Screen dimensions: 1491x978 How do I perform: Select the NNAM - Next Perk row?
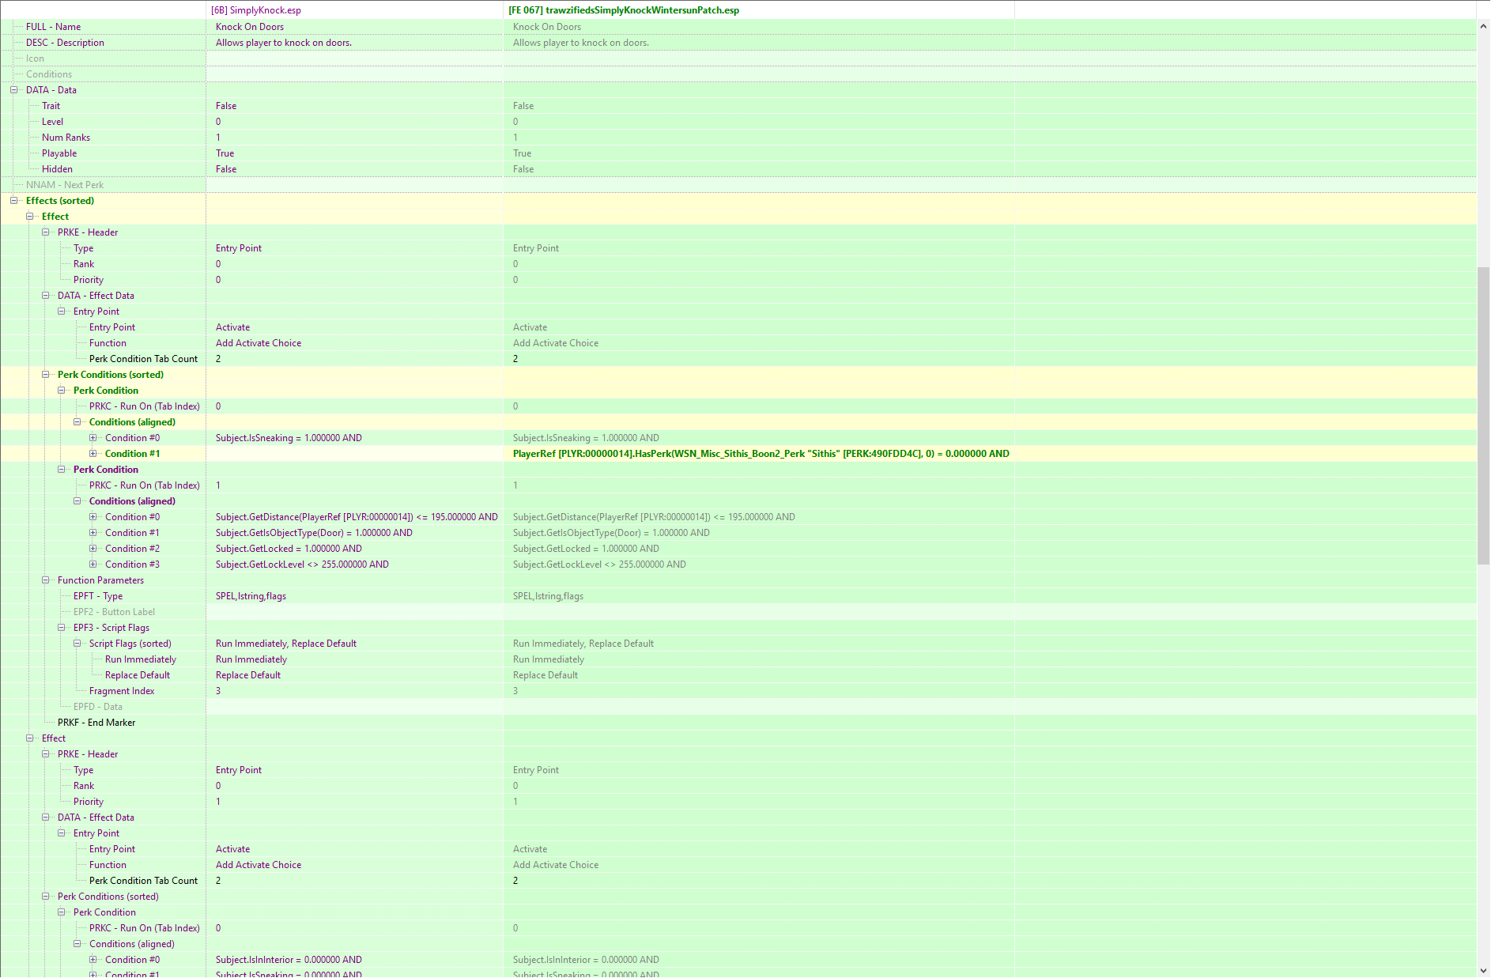pyautogui.click(x=65, y=185)
